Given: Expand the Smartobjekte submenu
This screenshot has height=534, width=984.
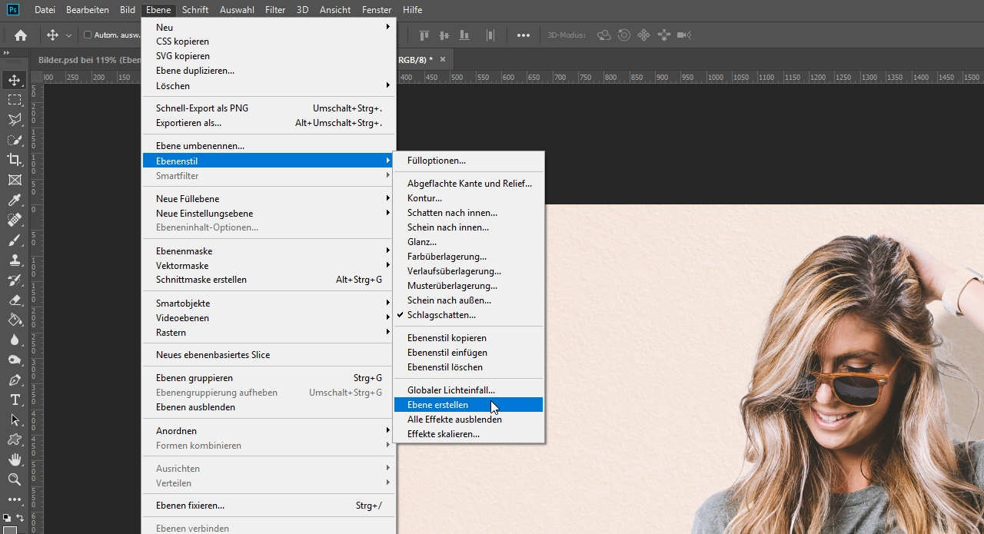Looking at the screenshot, I should pos(269,303).
